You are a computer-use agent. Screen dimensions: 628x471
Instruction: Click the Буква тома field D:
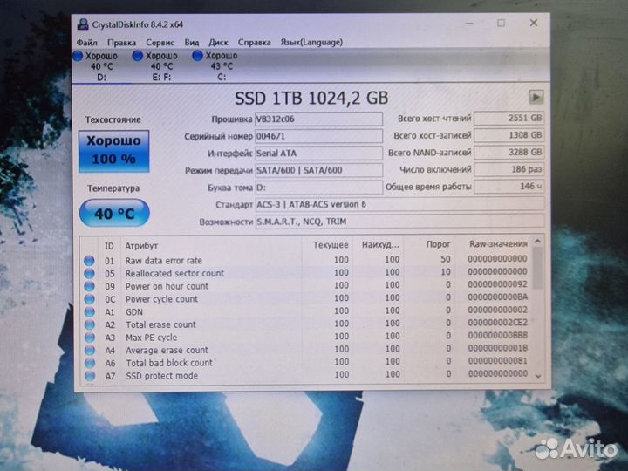318,188
